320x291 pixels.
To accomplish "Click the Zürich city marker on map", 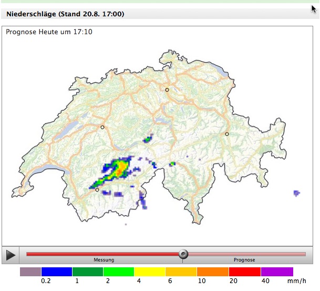I will tap(167, 90).
